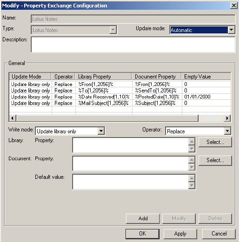Click the Library Property column header

pos(104,77)
